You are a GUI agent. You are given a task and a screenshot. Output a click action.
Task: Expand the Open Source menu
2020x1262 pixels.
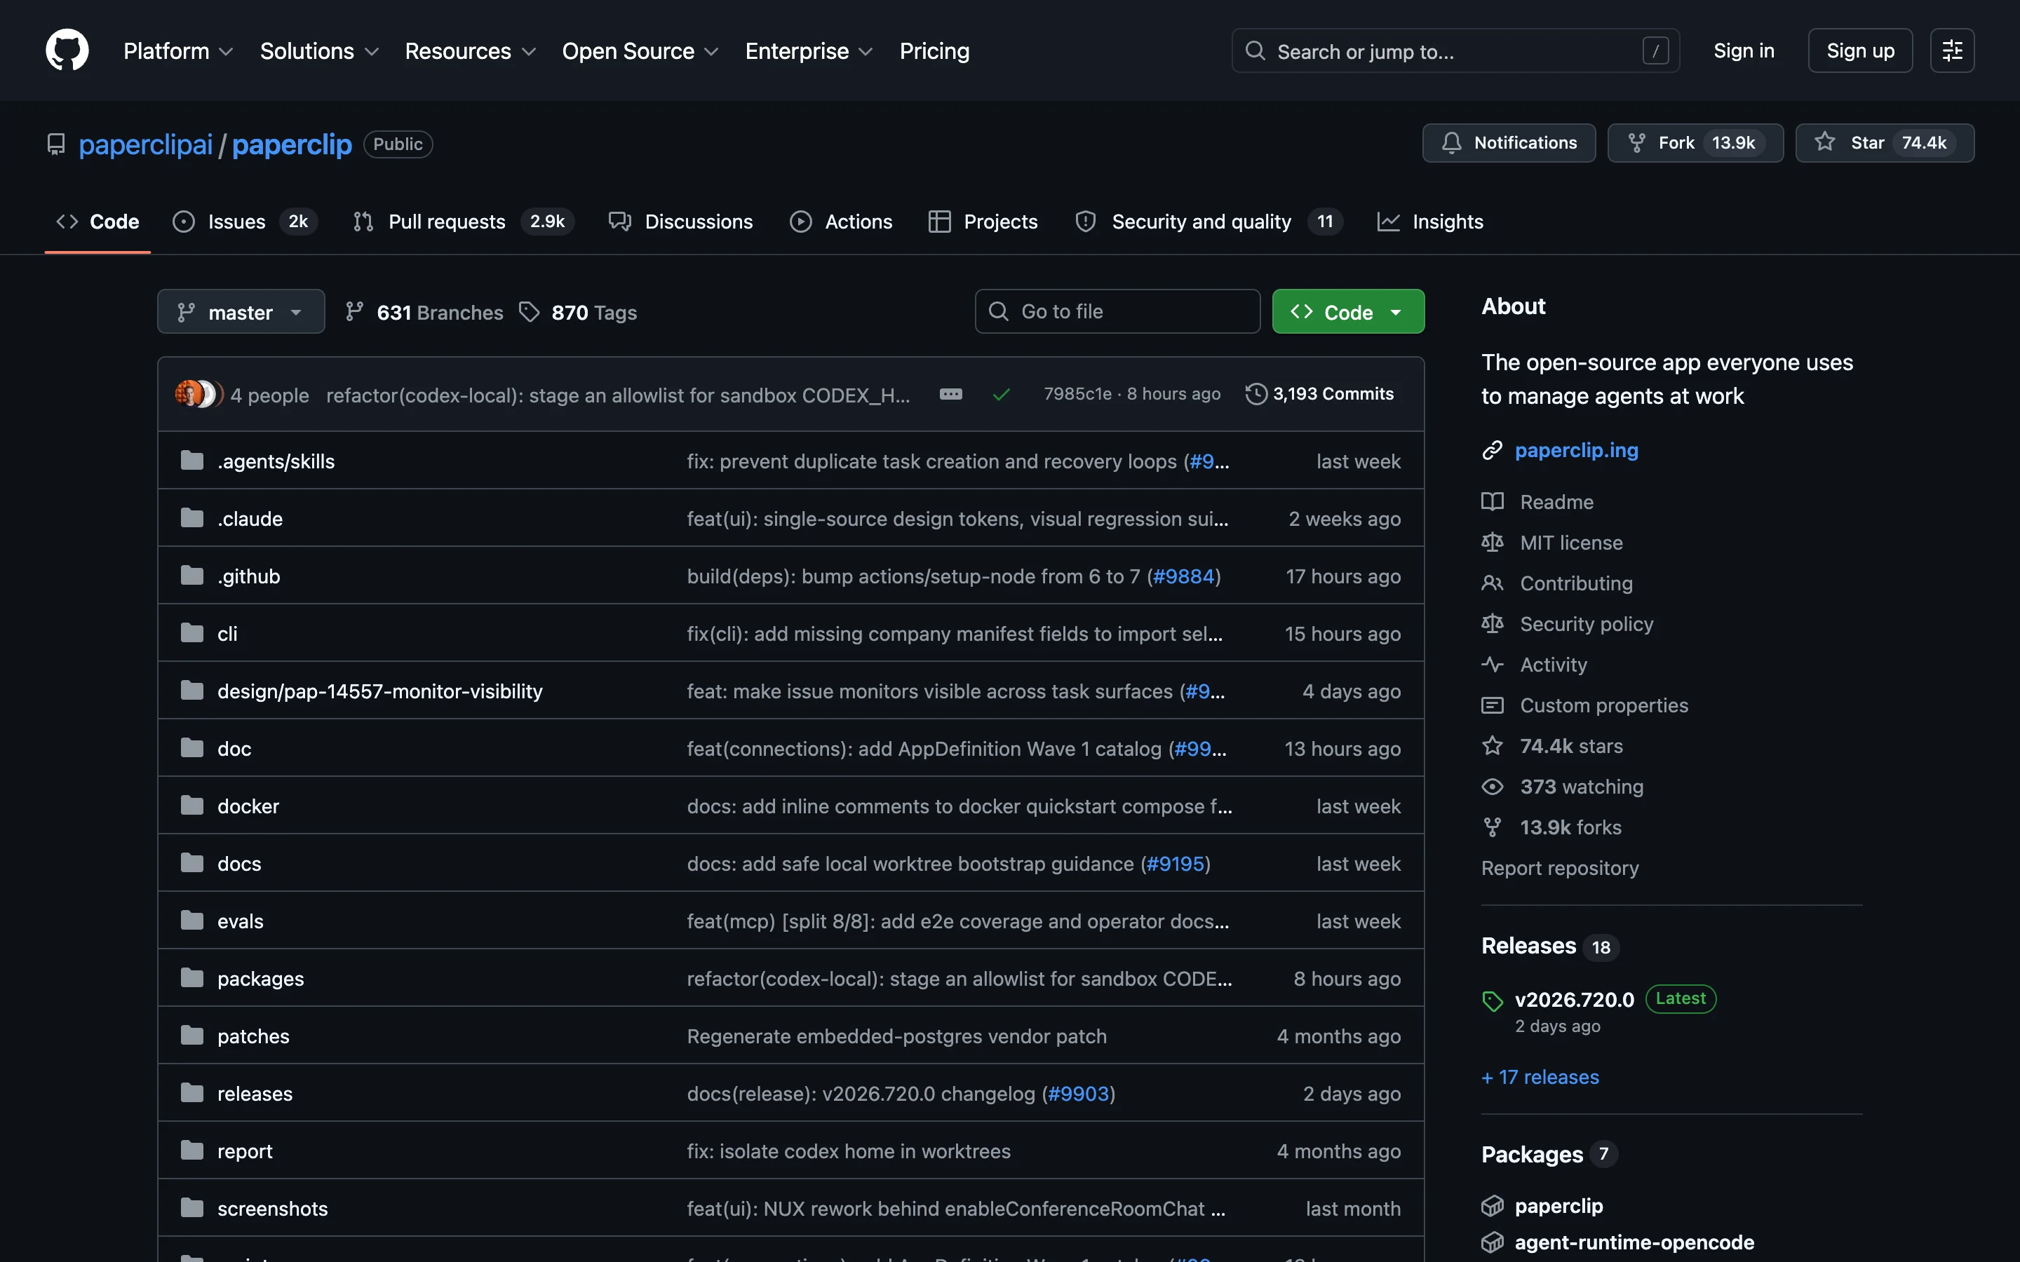(640, 51)
